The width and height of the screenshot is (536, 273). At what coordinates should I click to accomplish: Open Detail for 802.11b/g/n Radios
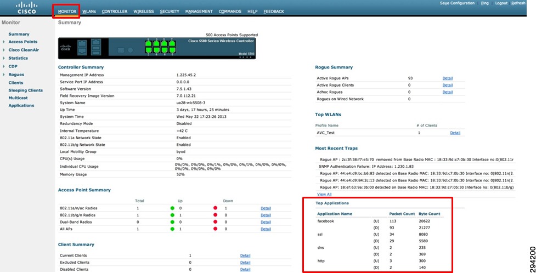(266, 215)
